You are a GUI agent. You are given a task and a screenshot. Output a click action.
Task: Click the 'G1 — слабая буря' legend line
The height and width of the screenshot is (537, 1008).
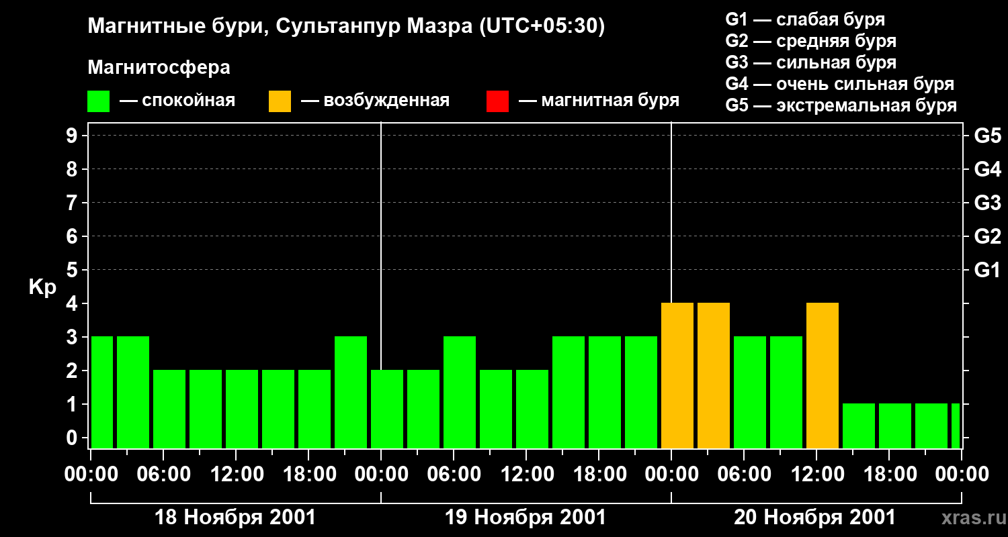(x=805, y=19)
